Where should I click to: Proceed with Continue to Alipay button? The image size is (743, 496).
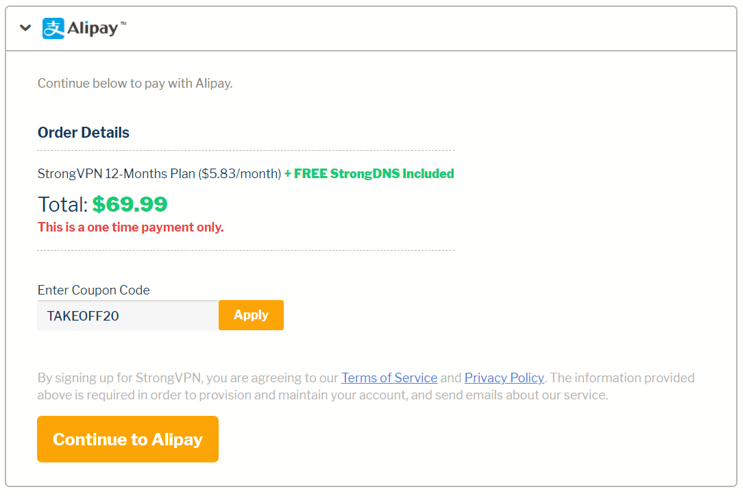click(128, 439)
